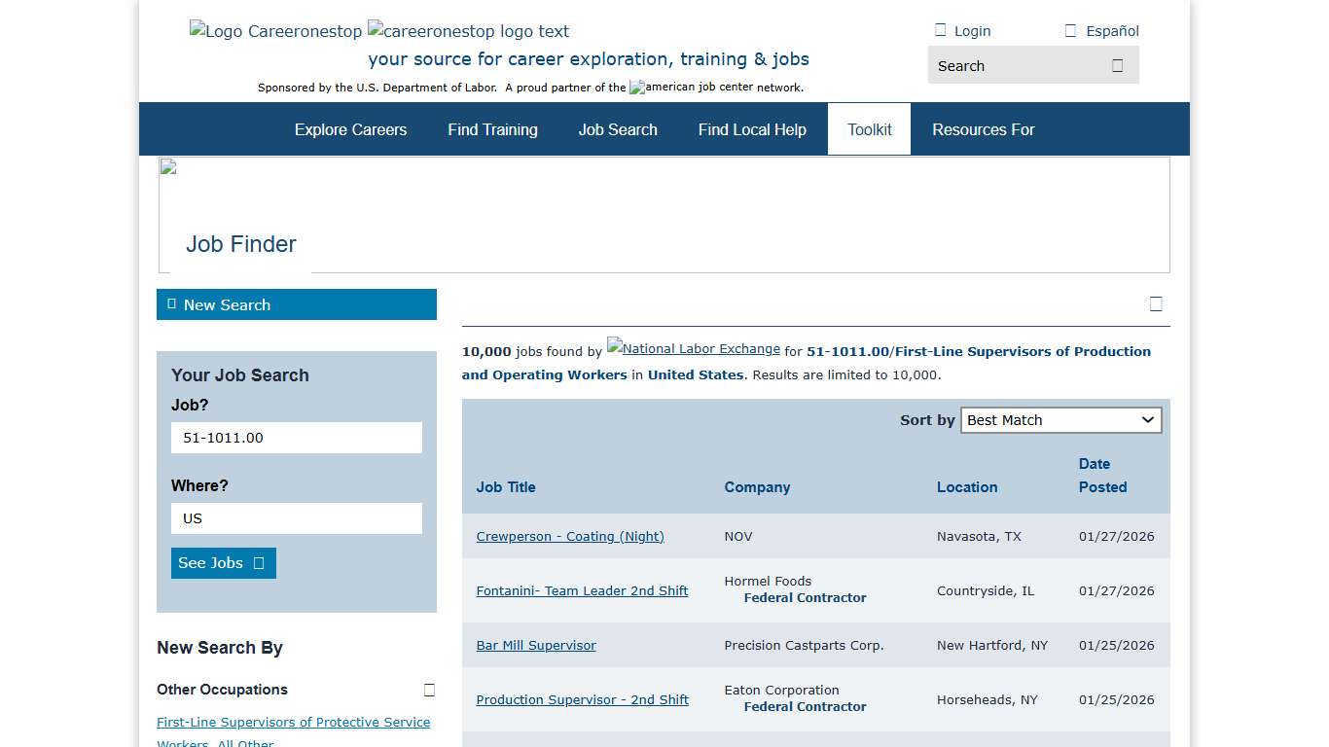Open the Crewperson - Coating (Night) posting
This screenshot has width=1329, height=747.
[569, 536]
